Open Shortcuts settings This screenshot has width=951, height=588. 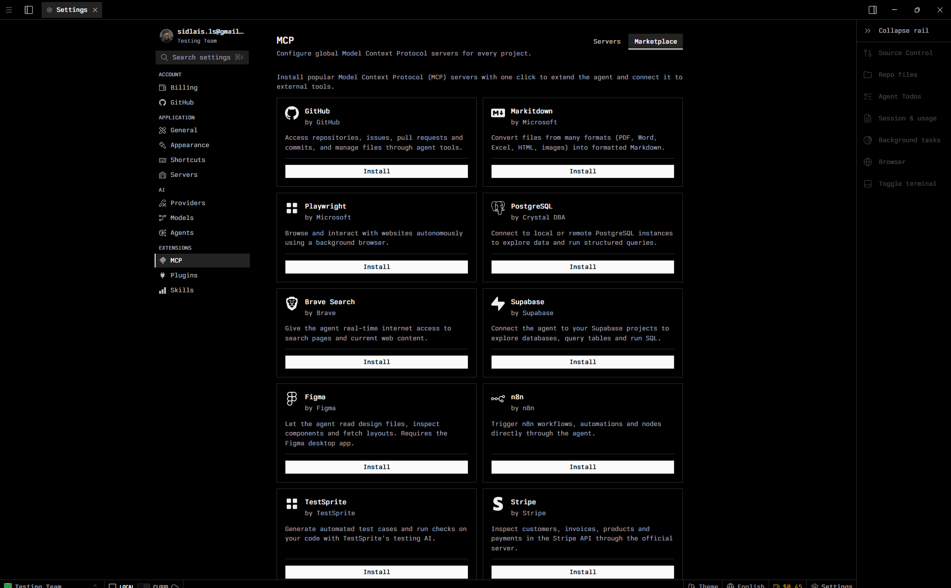coord(202,160)
